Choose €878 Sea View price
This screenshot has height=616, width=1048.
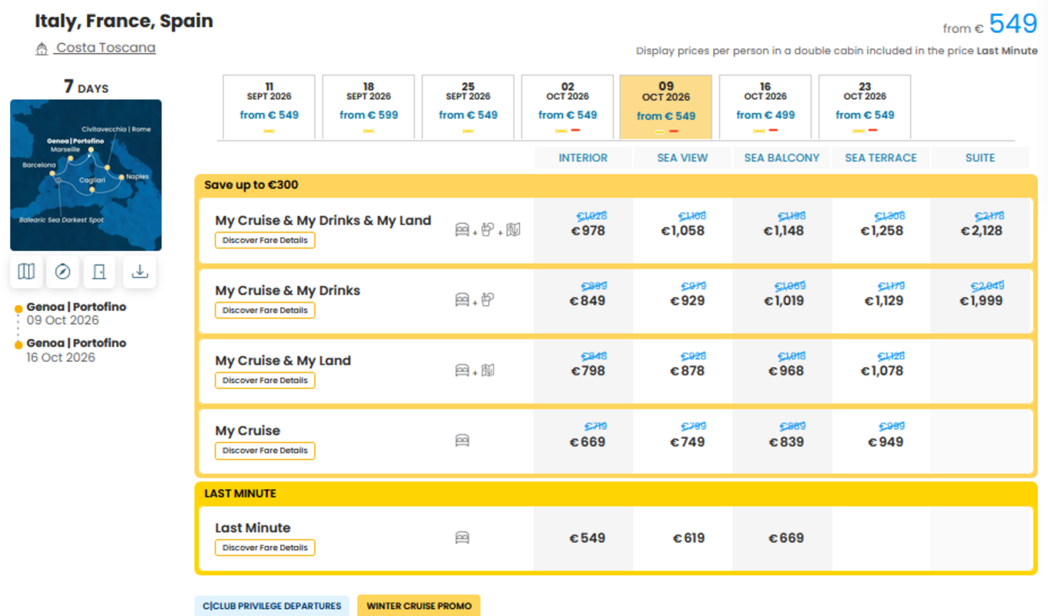[688, 370]
